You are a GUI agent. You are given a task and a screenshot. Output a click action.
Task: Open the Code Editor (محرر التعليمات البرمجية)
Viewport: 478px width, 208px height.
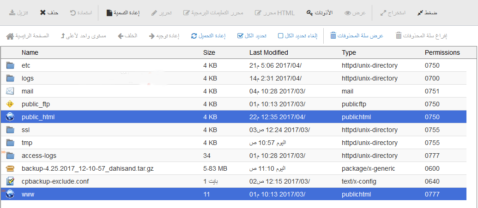click(213, 13)
